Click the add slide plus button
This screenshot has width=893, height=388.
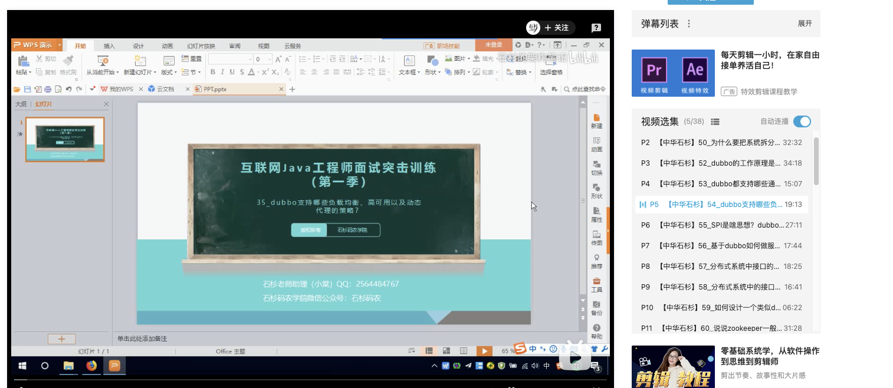61,339
